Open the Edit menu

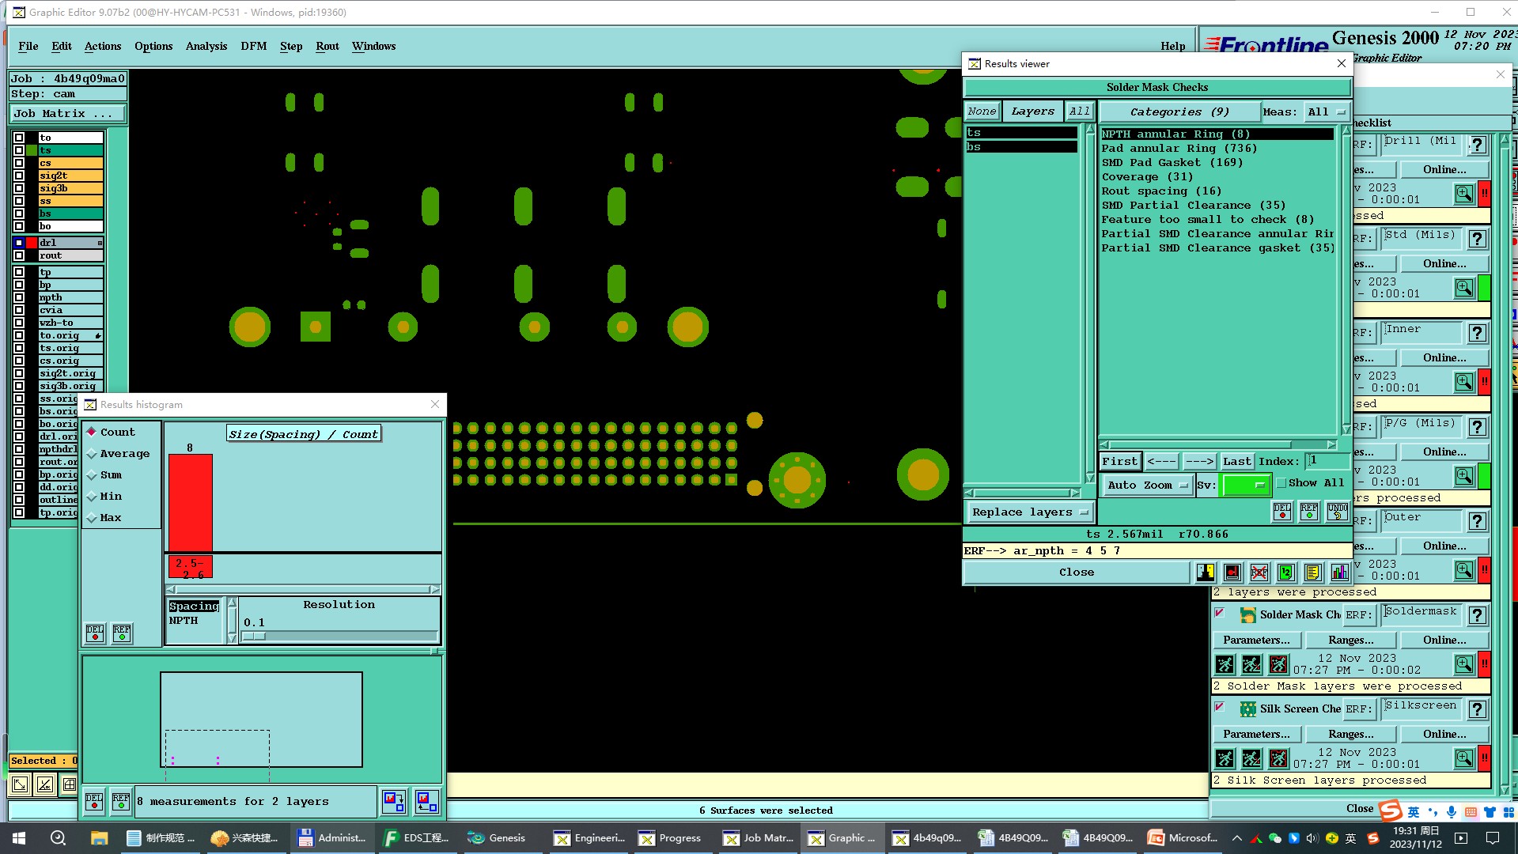(x=62, y=46)
